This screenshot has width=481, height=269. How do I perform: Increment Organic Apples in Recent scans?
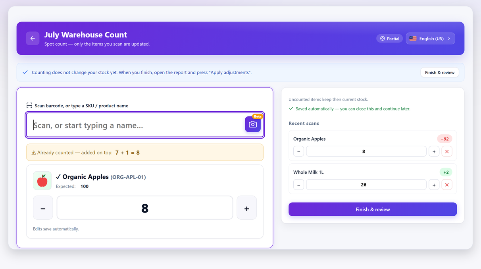point(434,151)
